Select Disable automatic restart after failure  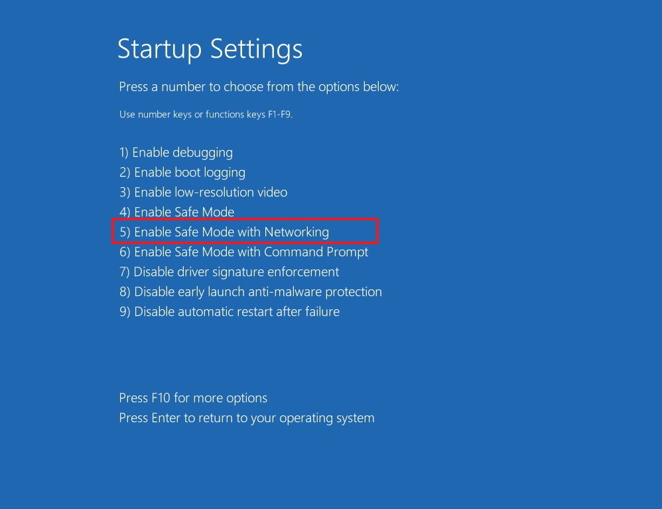(229, 312)
